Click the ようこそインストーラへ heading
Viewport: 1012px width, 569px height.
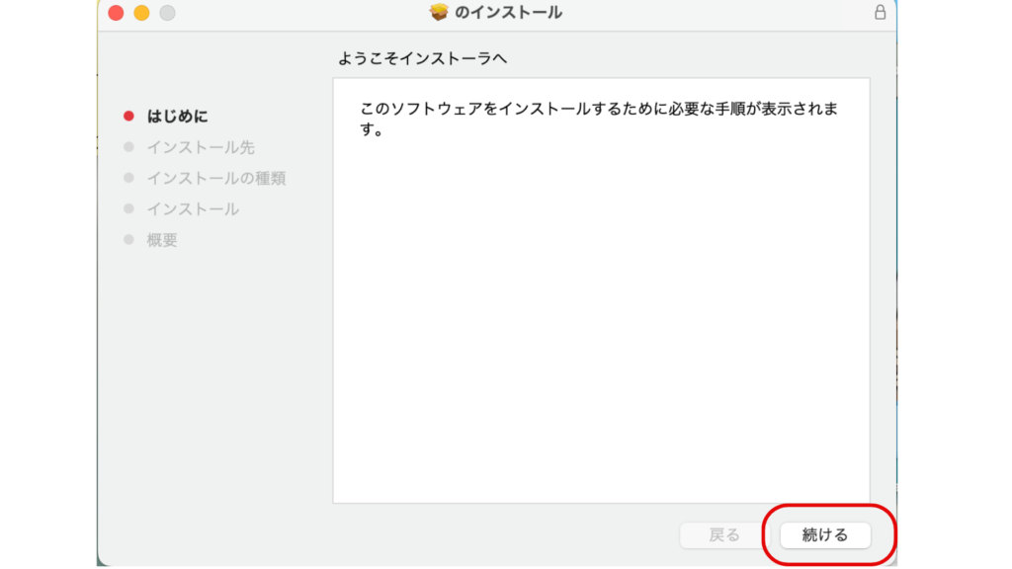[x=422, y=59]
